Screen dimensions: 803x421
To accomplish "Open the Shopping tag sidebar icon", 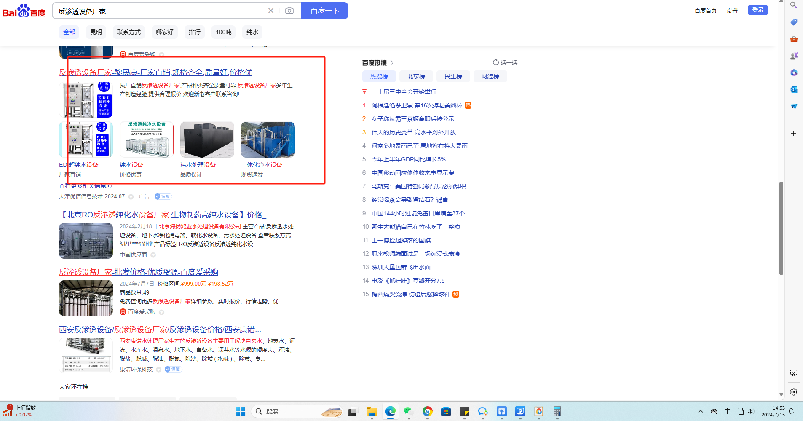I will click(x=794, y=22).
